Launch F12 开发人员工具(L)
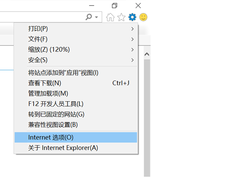 click(76, 104)
